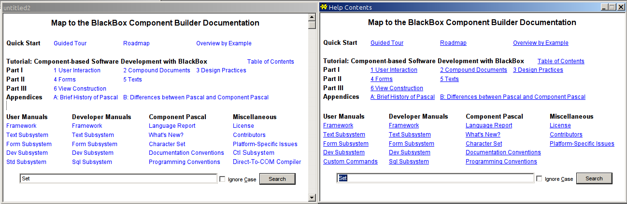This screenshot has height=204, width=627.
Task: Open underlined Guided Tour link in Help Contents
Action: (x=387, y=43)
